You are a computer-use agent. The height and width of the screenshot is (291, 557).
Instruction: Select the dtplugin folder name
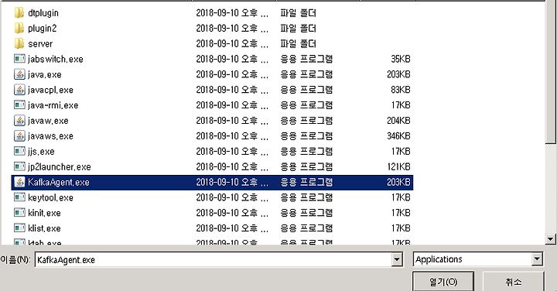[x=43, y=13]
